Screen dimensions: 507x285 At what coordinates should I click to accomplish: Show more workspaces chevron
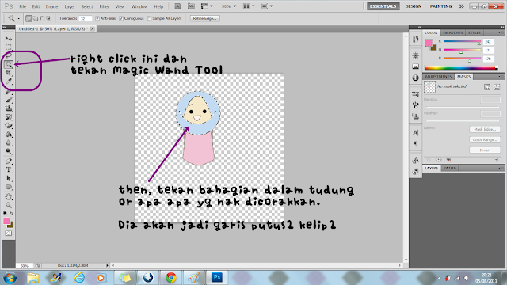coord(462,6)
